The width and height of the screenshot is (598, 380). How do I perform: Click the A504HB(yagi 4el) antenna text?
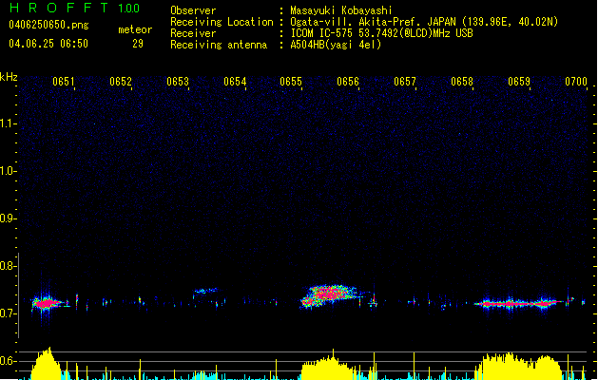(336, 45)
